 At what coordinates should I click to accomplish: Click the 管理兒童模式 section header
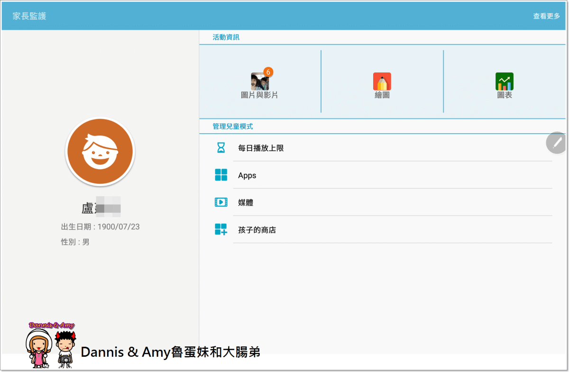point(233,127)
